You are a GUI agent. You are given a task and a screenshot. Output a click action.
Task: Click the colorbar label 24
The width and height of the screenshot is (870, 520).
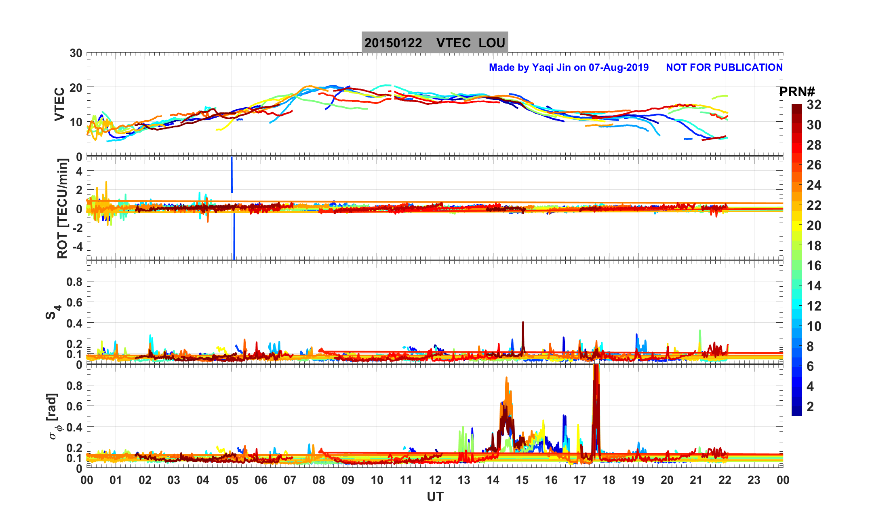[x=814, y=185]
